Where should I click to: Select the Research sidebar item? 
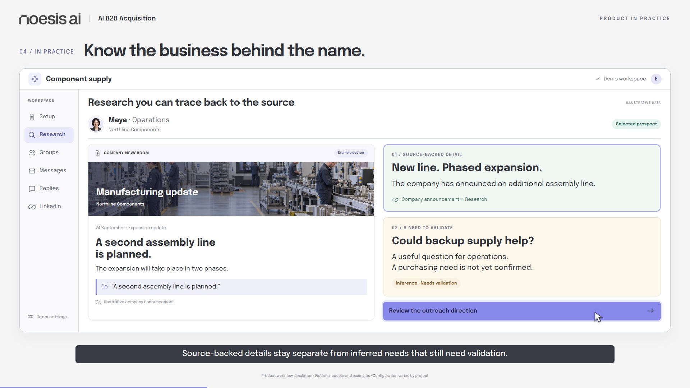tap(49, 135)
